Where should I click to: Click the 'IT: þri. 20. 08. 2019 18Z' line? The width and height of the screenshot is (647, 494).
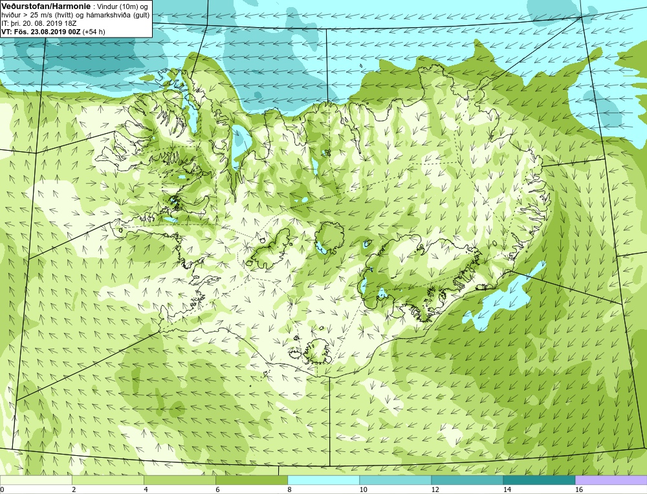point(39,23)
